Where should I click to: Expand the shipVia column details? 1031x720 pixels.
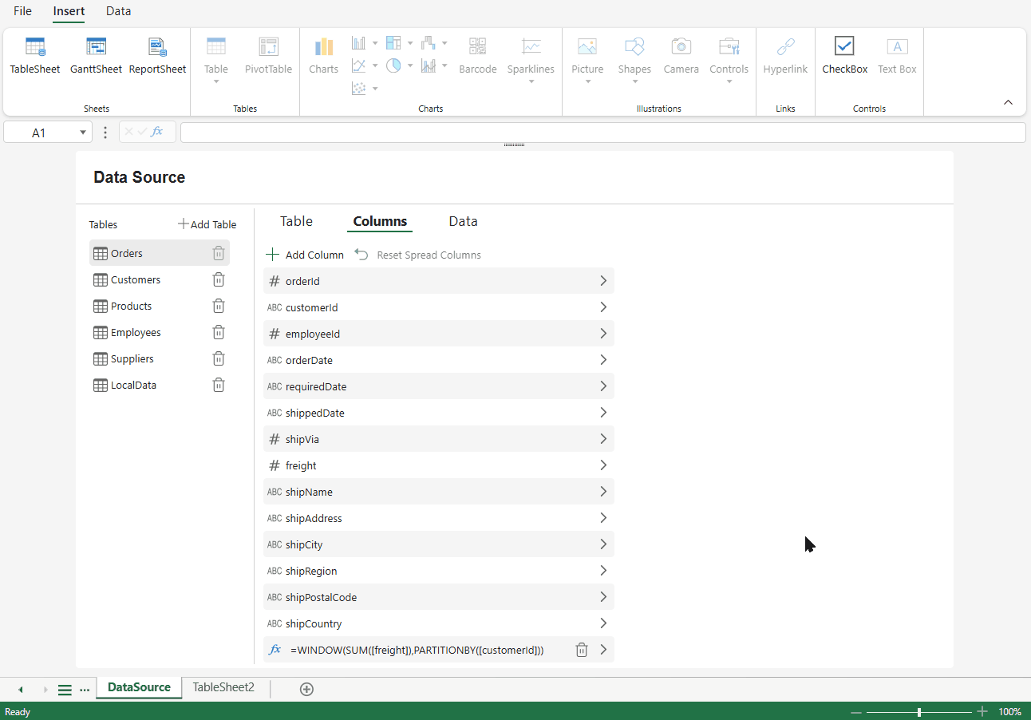603,439
